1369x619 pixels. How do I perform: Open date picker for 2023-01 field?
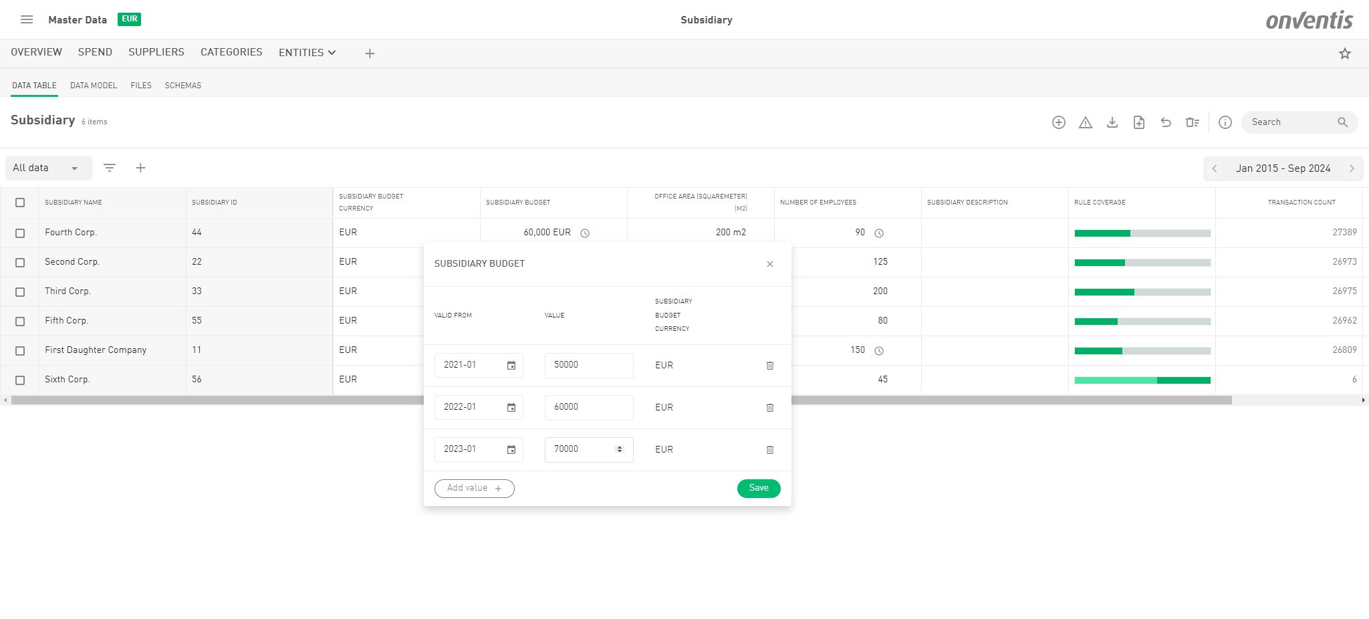511,450
